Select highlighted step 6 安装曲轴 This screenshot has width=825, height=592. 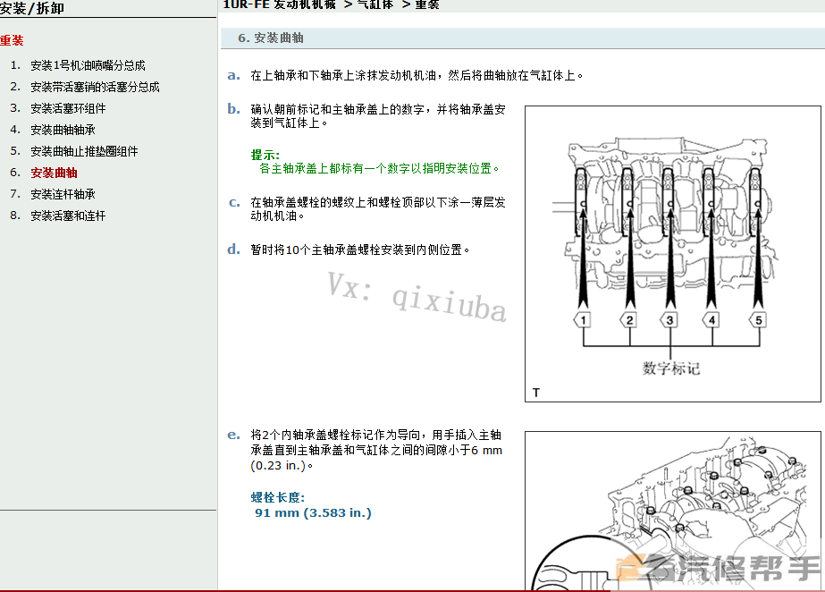pyautogui.click(x=54, y=173)
